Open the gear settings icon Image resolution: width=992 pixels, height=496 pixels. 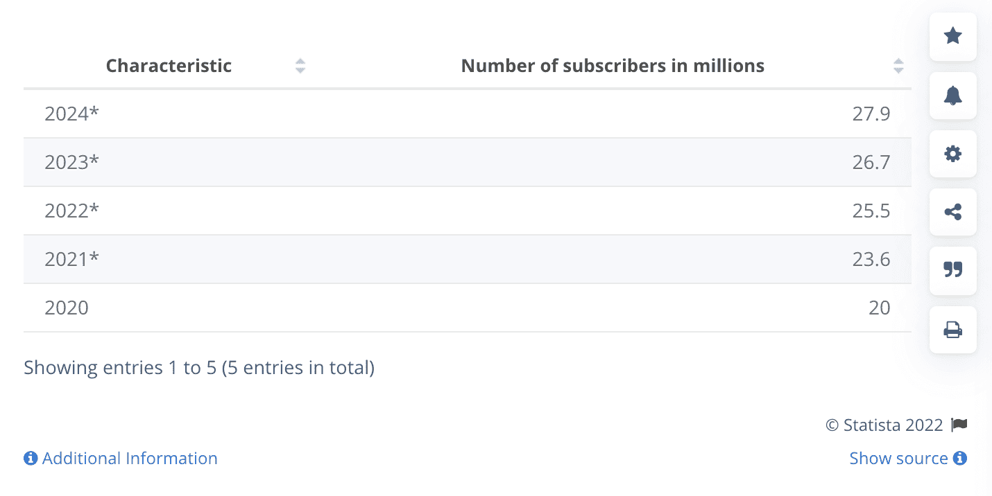953,154
